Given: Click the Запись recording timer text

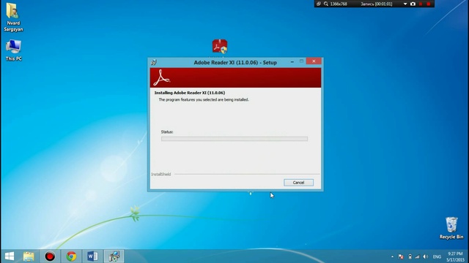Looking at the screenshot, I should click(376, 4).
